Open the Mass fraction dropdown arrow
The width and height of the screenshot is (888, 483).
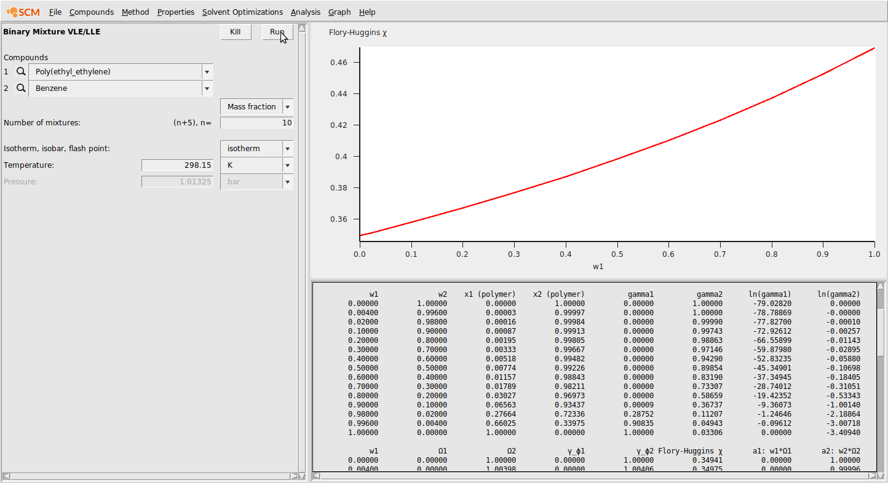288,107
